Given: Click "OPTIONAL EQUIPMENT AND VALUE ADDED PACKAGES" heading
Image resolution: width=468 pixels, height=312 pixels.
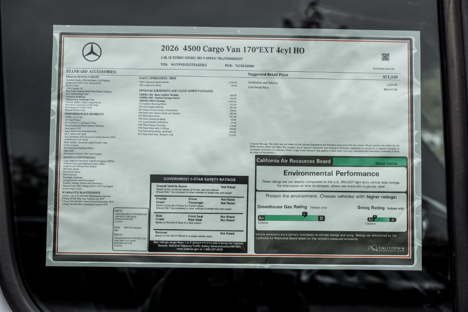Looking at the screenshot, I should pos(176,91).
